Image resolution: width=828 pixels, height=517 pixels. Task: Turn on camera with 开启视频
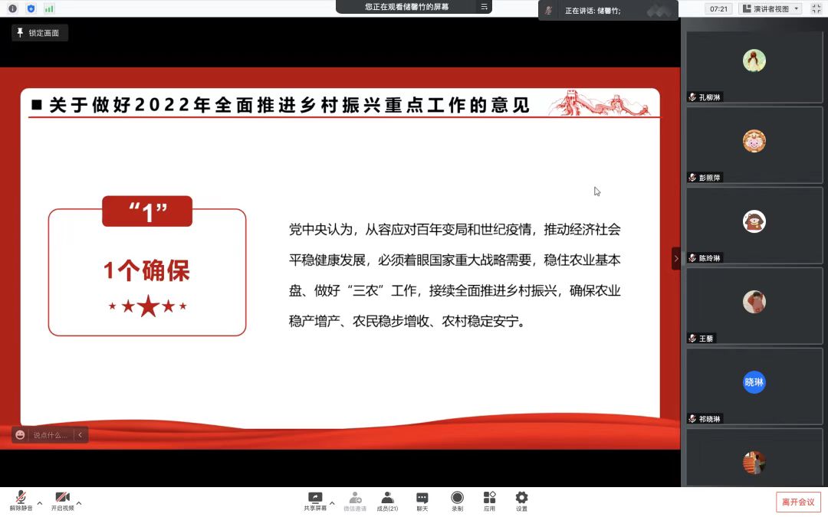point(62,499)
